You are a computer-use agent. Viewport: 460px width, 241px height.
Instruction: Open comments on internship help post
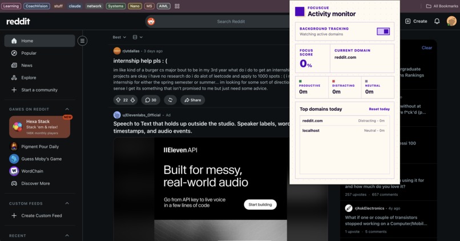coord(151,100)
